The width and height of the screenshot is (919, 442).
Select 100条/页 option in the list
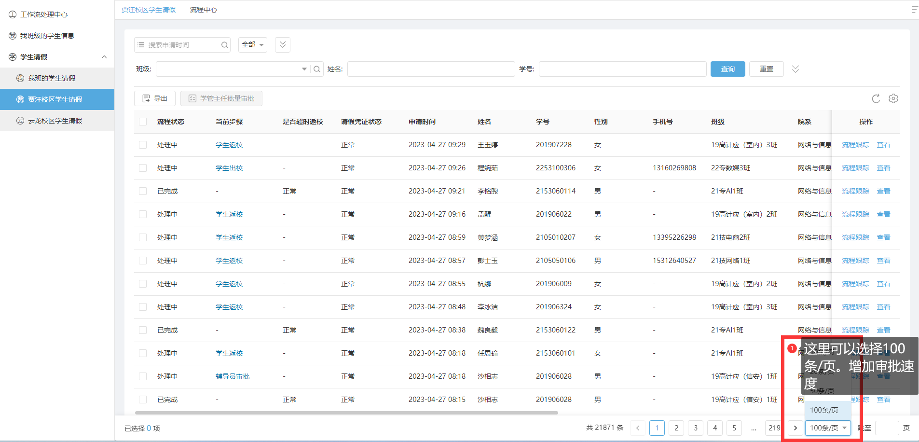click(x=827, y=410)
